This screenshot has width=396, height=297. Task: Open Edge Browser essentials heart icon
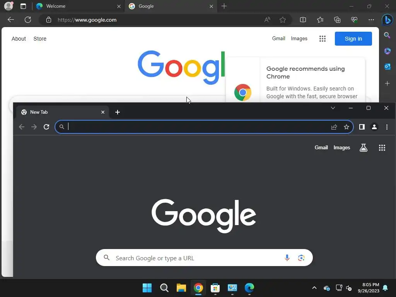click(354, 20)
